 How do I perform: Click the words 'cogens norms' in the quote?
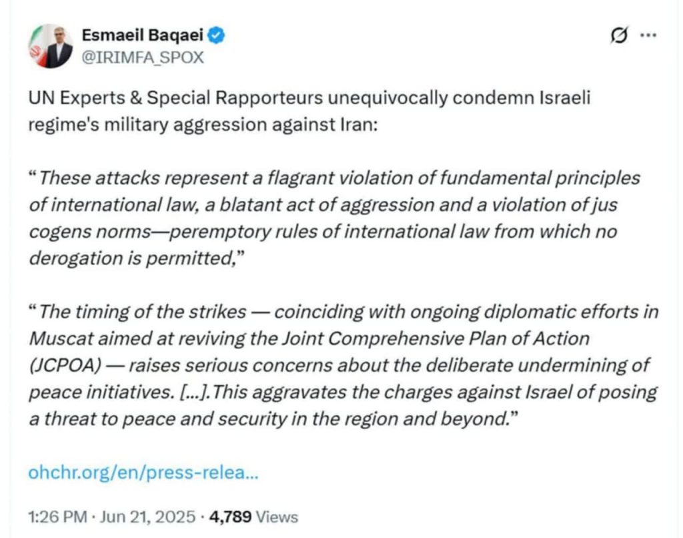(x=90, y=232)
